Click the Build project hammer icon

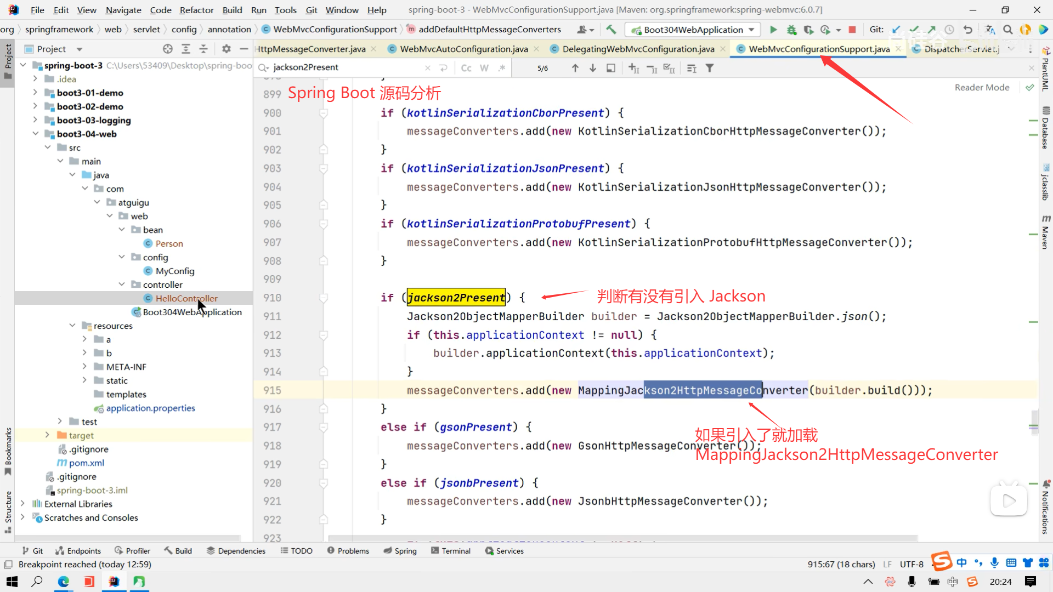click(x=611, y=30)
